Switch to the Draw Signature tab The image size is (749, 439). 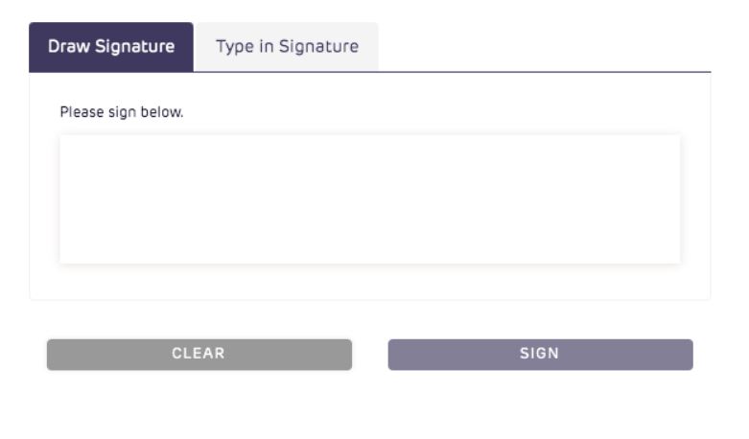(111, 47)
